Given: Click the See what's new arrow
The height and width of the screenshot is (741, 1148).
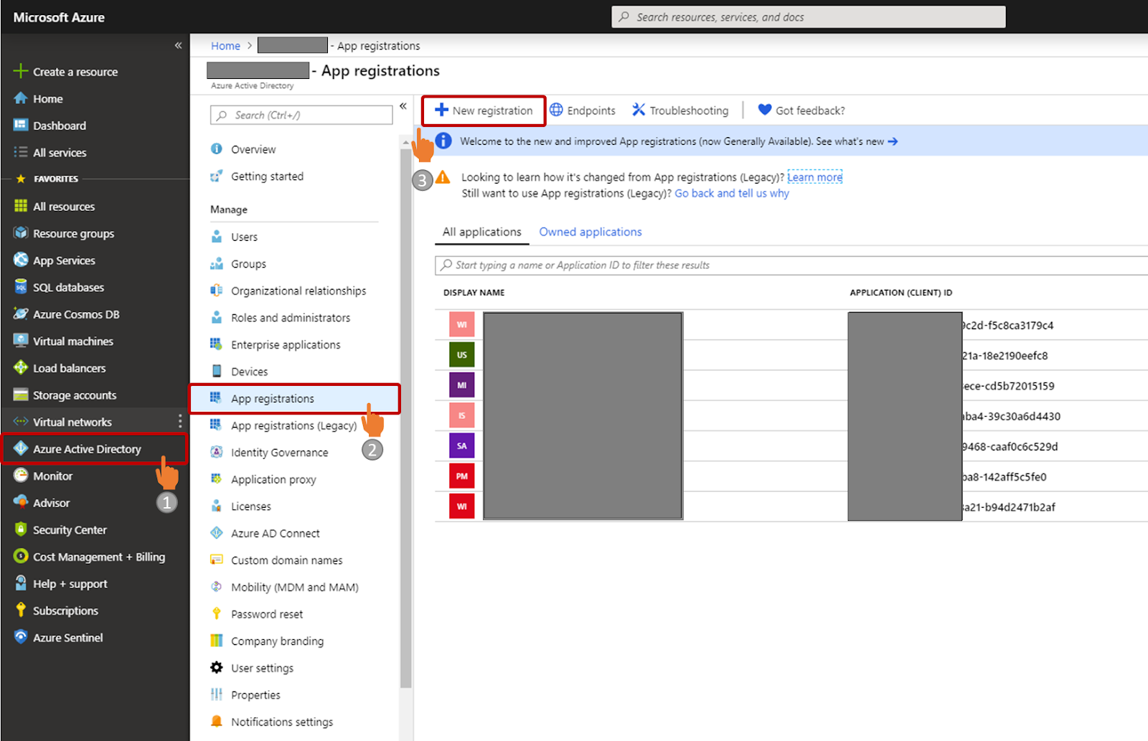Looking at the screenshot, I should tap(893, 141).
